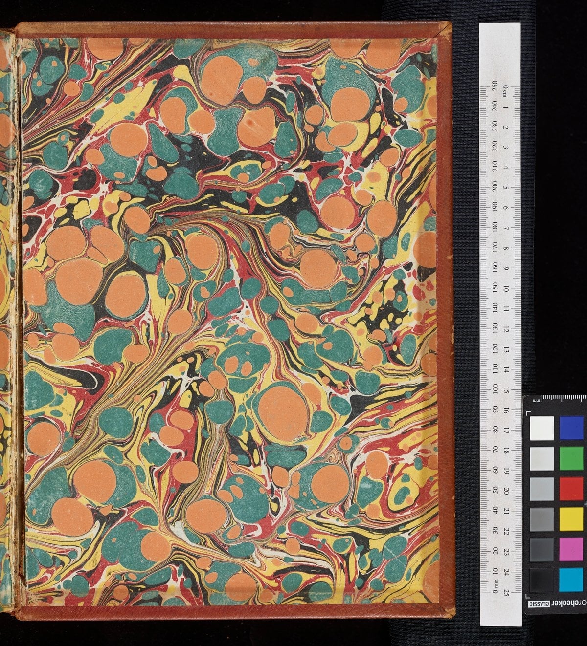Choose the white patch on the color checker
The image size is (587, 646).
tap(542, 428)
